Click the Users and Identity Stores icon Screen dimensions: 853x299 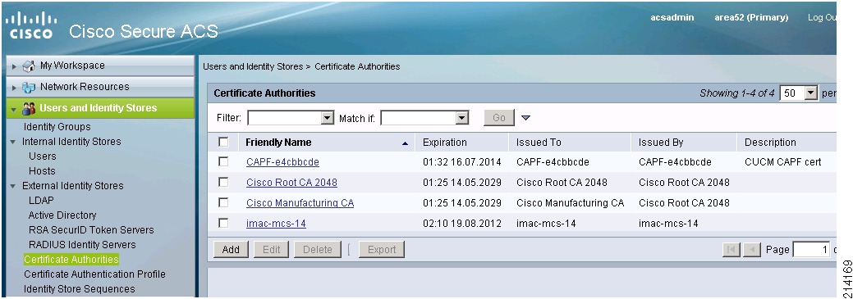(29, 108)
